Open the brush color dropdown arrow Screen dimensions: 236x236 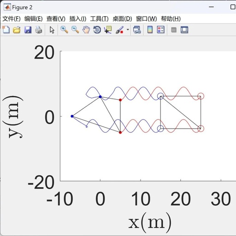coord(128,29)
